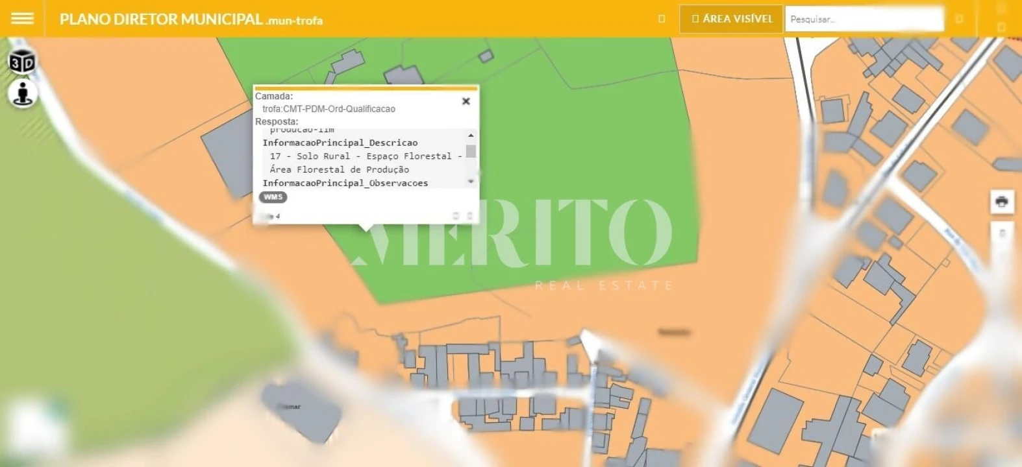This screenshot has width=1022, height=467.
Task: Open the hamburger menu in header
Action: (x=22, y=18)
